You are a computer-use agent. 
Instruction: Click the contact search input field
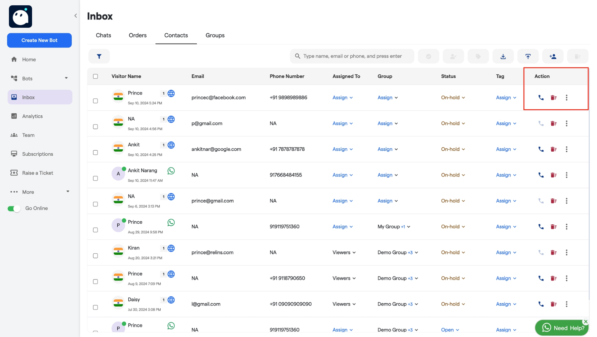[352, 56]
